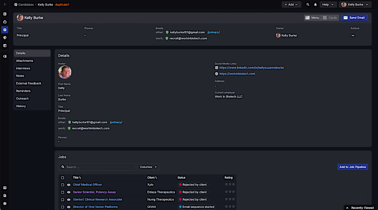Click the Candidates icon in sidebar
378x210 pixels.
[5, 30]
